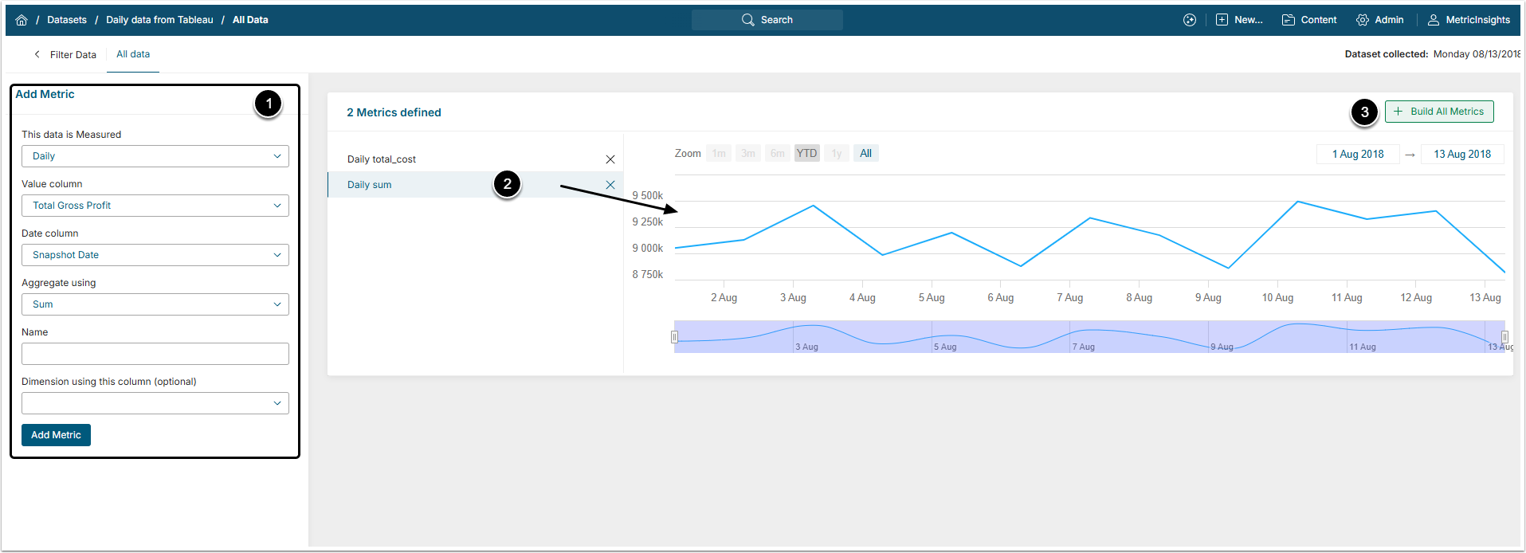Click the Add Metric panel title
This screenshot has width=1526, height=553.
[x=45, y=94]
